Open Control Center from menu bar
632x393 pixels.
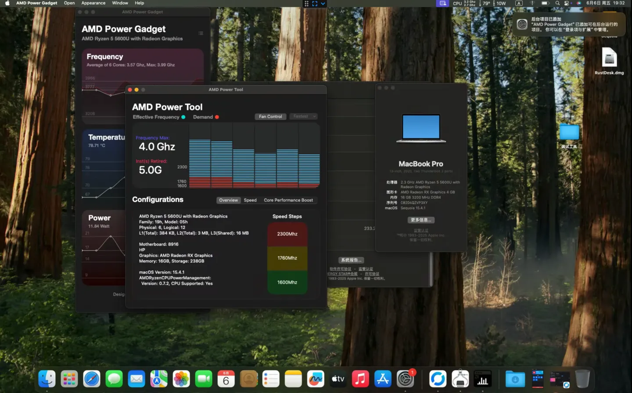[567, 3]
